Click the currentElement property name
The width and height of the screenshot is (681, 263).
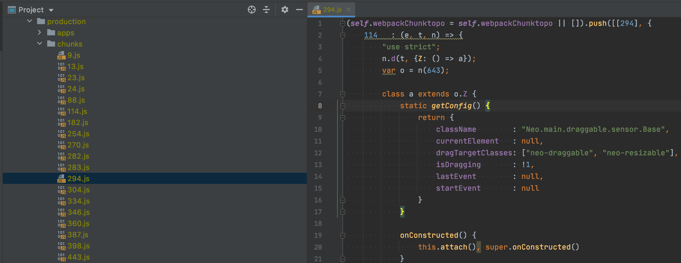coord(467,141)
